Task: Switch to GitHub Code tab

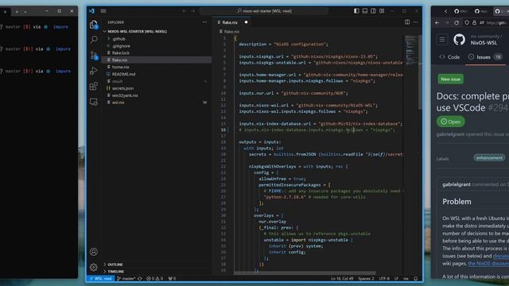Action: coord(449,57)
